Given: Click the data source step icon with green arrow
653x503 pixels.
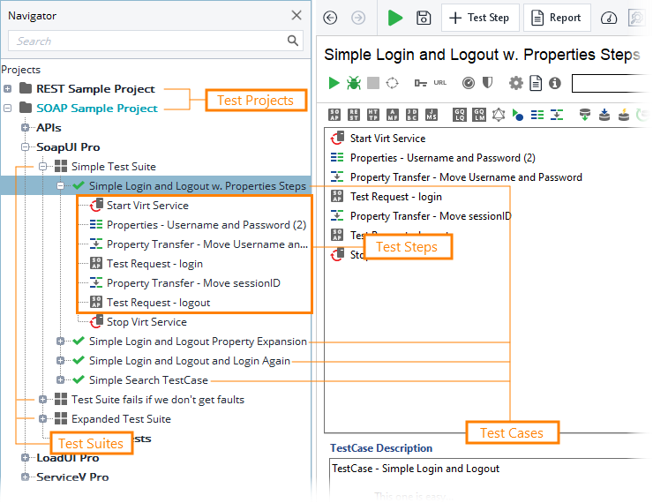Looking at the screenshot, I should (585, 115).
